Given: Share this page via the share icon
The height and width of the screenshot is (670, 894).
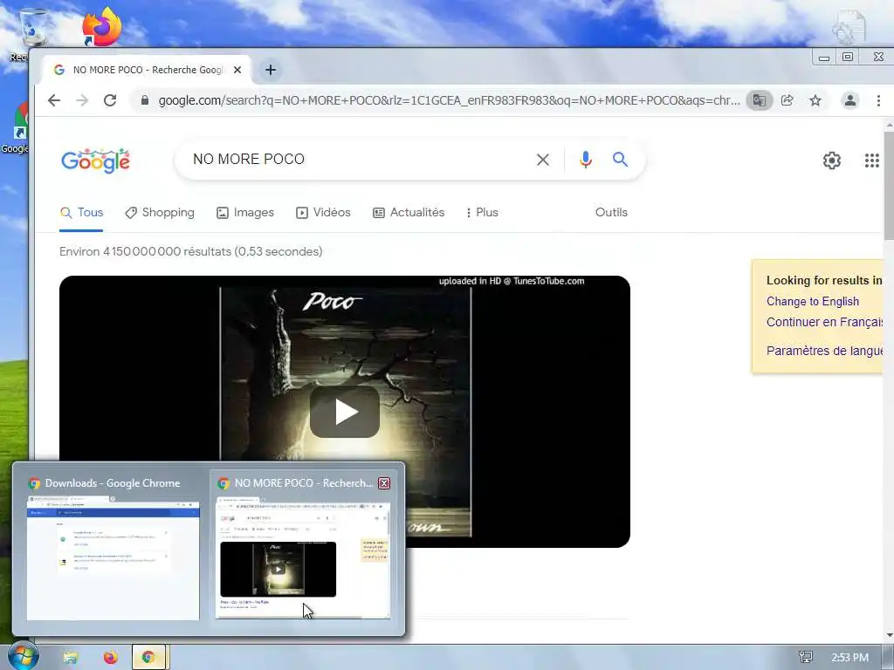Looking at the screenshot, I should pos(787,100).
